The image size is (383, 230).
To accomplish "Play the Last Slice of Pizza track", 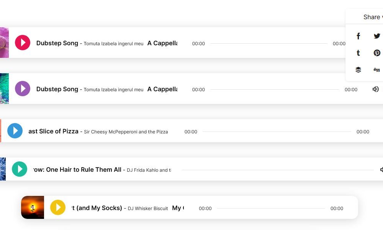I will click(x=15, y=131).
